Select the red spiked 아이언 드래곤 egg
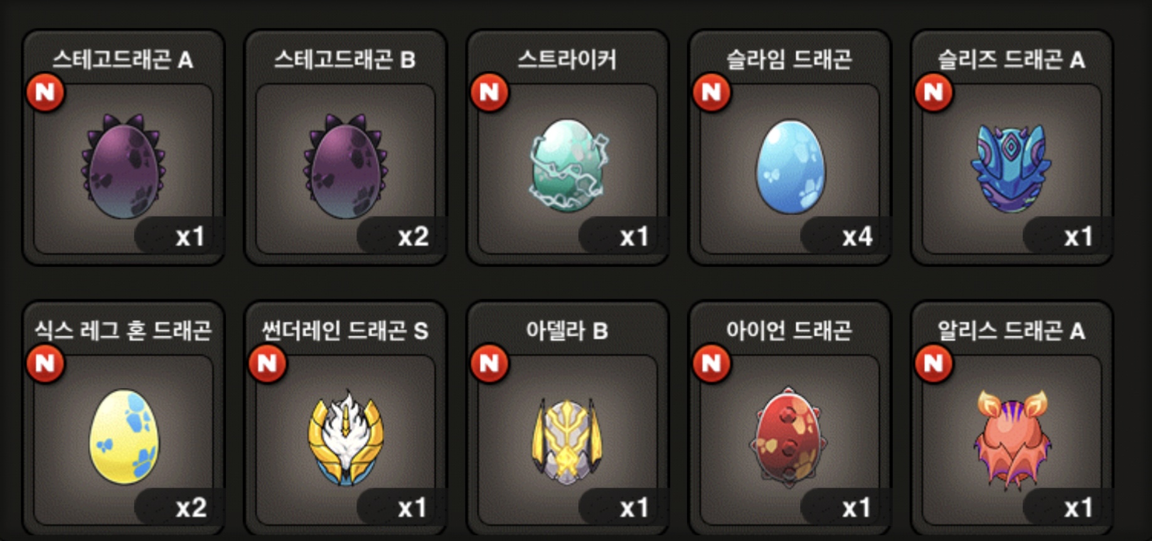The width and height of the screenshot is (1152, 541). (x=789, y=437)
